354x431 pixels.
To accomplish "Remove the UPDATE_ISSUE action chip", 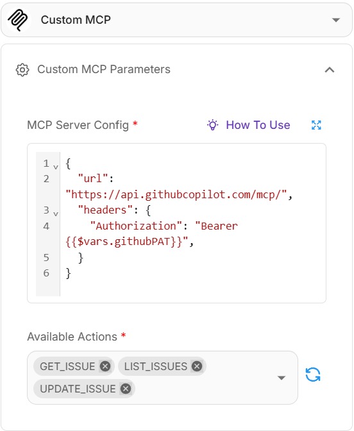I will tap(126, 389).
